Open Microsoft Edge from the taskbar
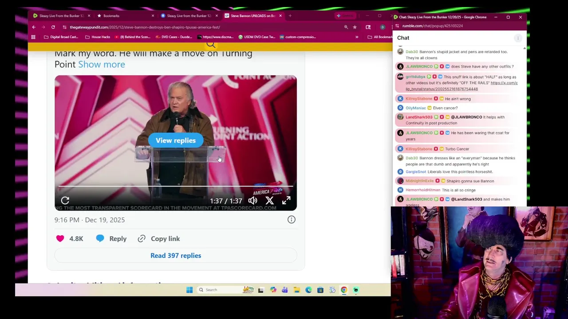Screen dimensions: 568x319 (308, 290)
